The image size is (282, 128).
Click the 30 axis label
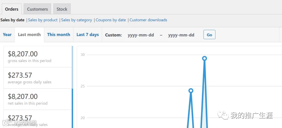[x=83, y=55]
